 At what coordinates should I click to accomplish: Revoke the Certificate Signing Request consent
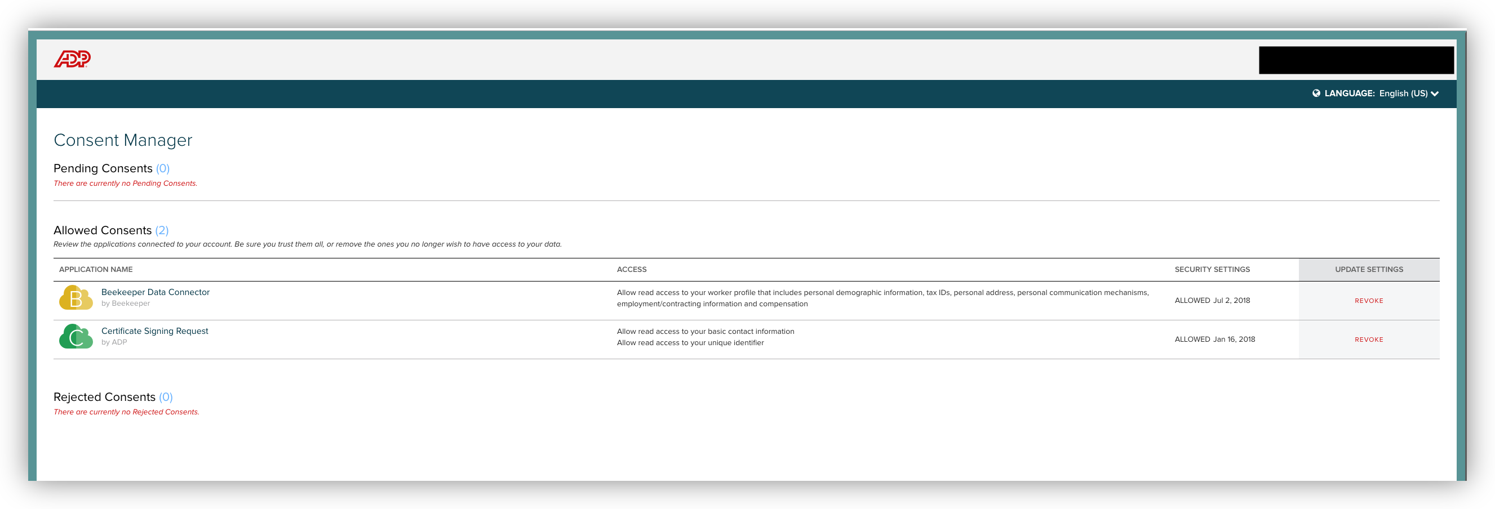[x=1368, y=339]
